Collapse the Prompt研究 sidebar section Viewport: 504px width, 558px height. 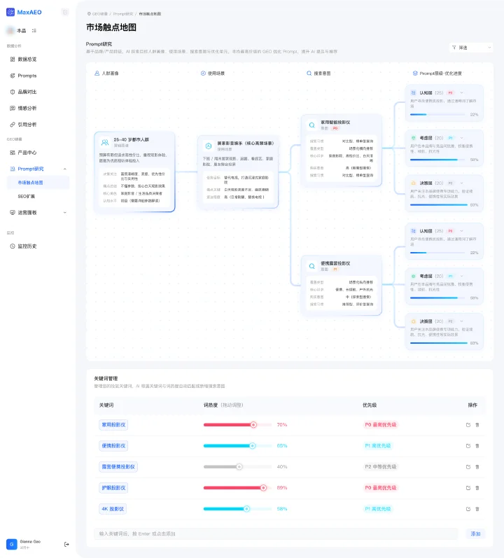tap(64, 169)
